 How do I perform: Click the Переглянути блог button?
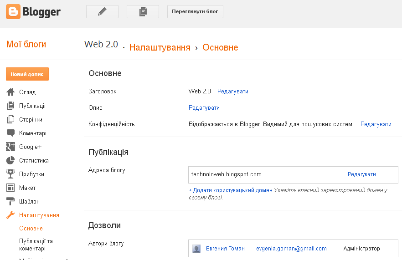195,11
